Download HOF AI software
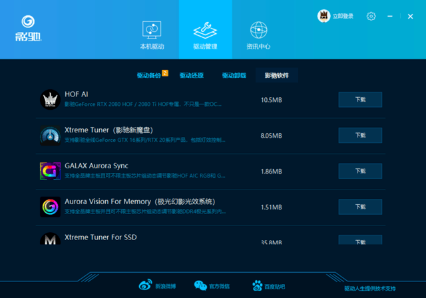Image resolution: width=426 pixels, height=298 pixels. 360,100
